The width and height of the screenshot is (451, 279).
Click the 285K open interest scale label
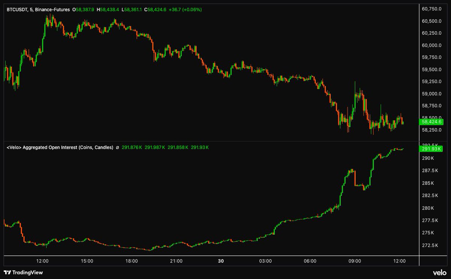tap(428, 183)
